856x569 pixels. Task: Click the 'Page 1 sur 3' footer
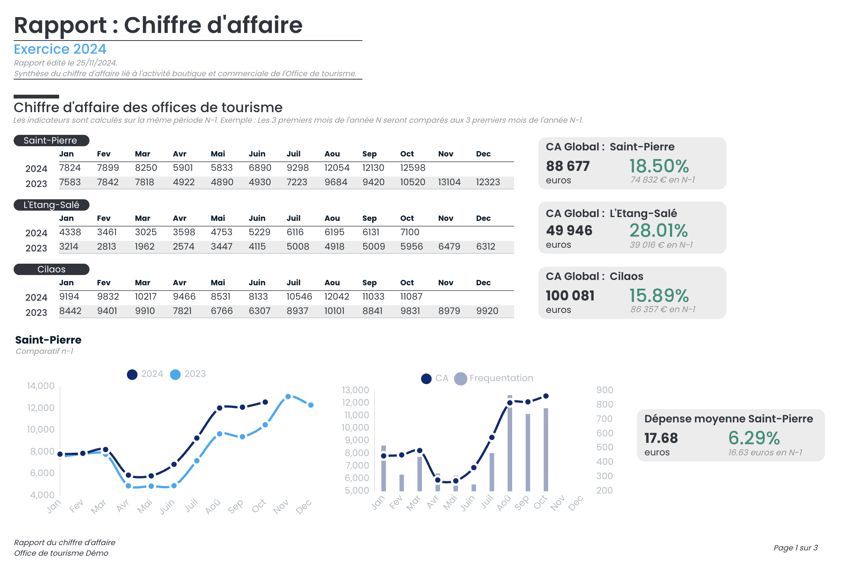pos(796,548)
